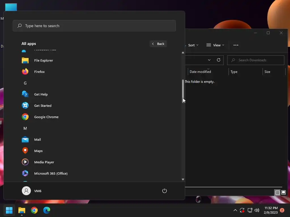Click the sync status tray icon
This screenshot has height=217, width=290.
point(242,210)
